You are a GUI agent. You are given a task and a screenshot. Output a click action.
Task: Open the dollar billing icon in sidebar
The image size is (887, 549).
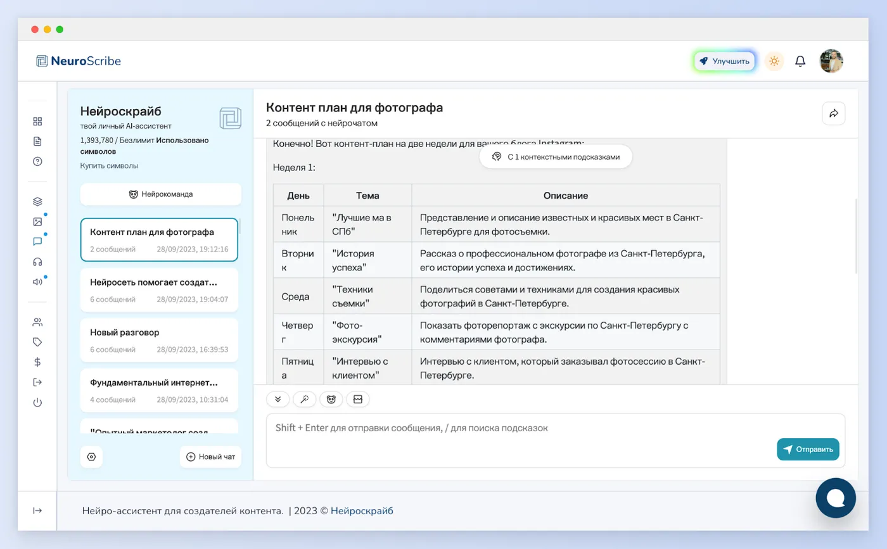(37, 362)
